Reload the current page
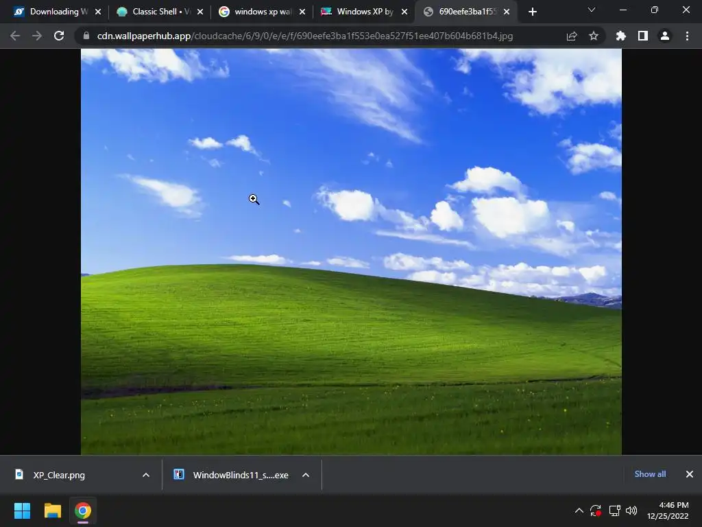Screen dimensions: 702x527 pos(59,36)
